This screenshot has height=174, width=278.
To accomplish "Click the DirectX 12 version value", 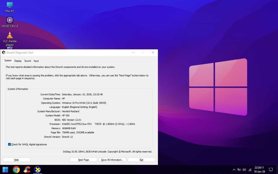I will click(x=67, y=137).
